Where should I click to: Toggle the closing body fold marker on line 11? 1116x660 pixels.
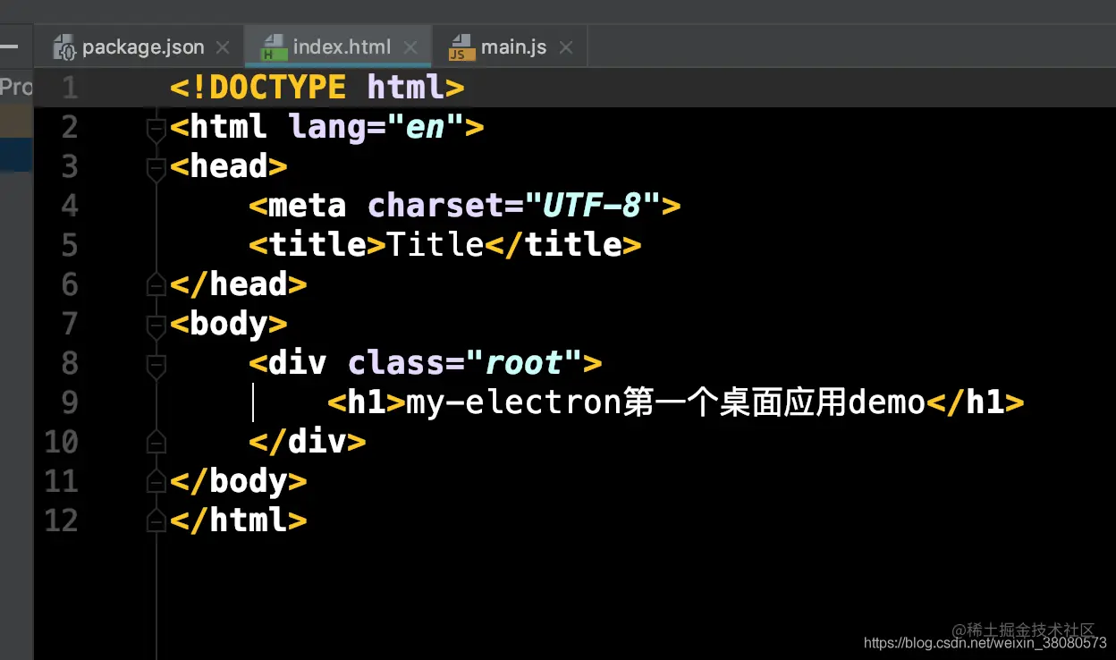tap(156, 481)
